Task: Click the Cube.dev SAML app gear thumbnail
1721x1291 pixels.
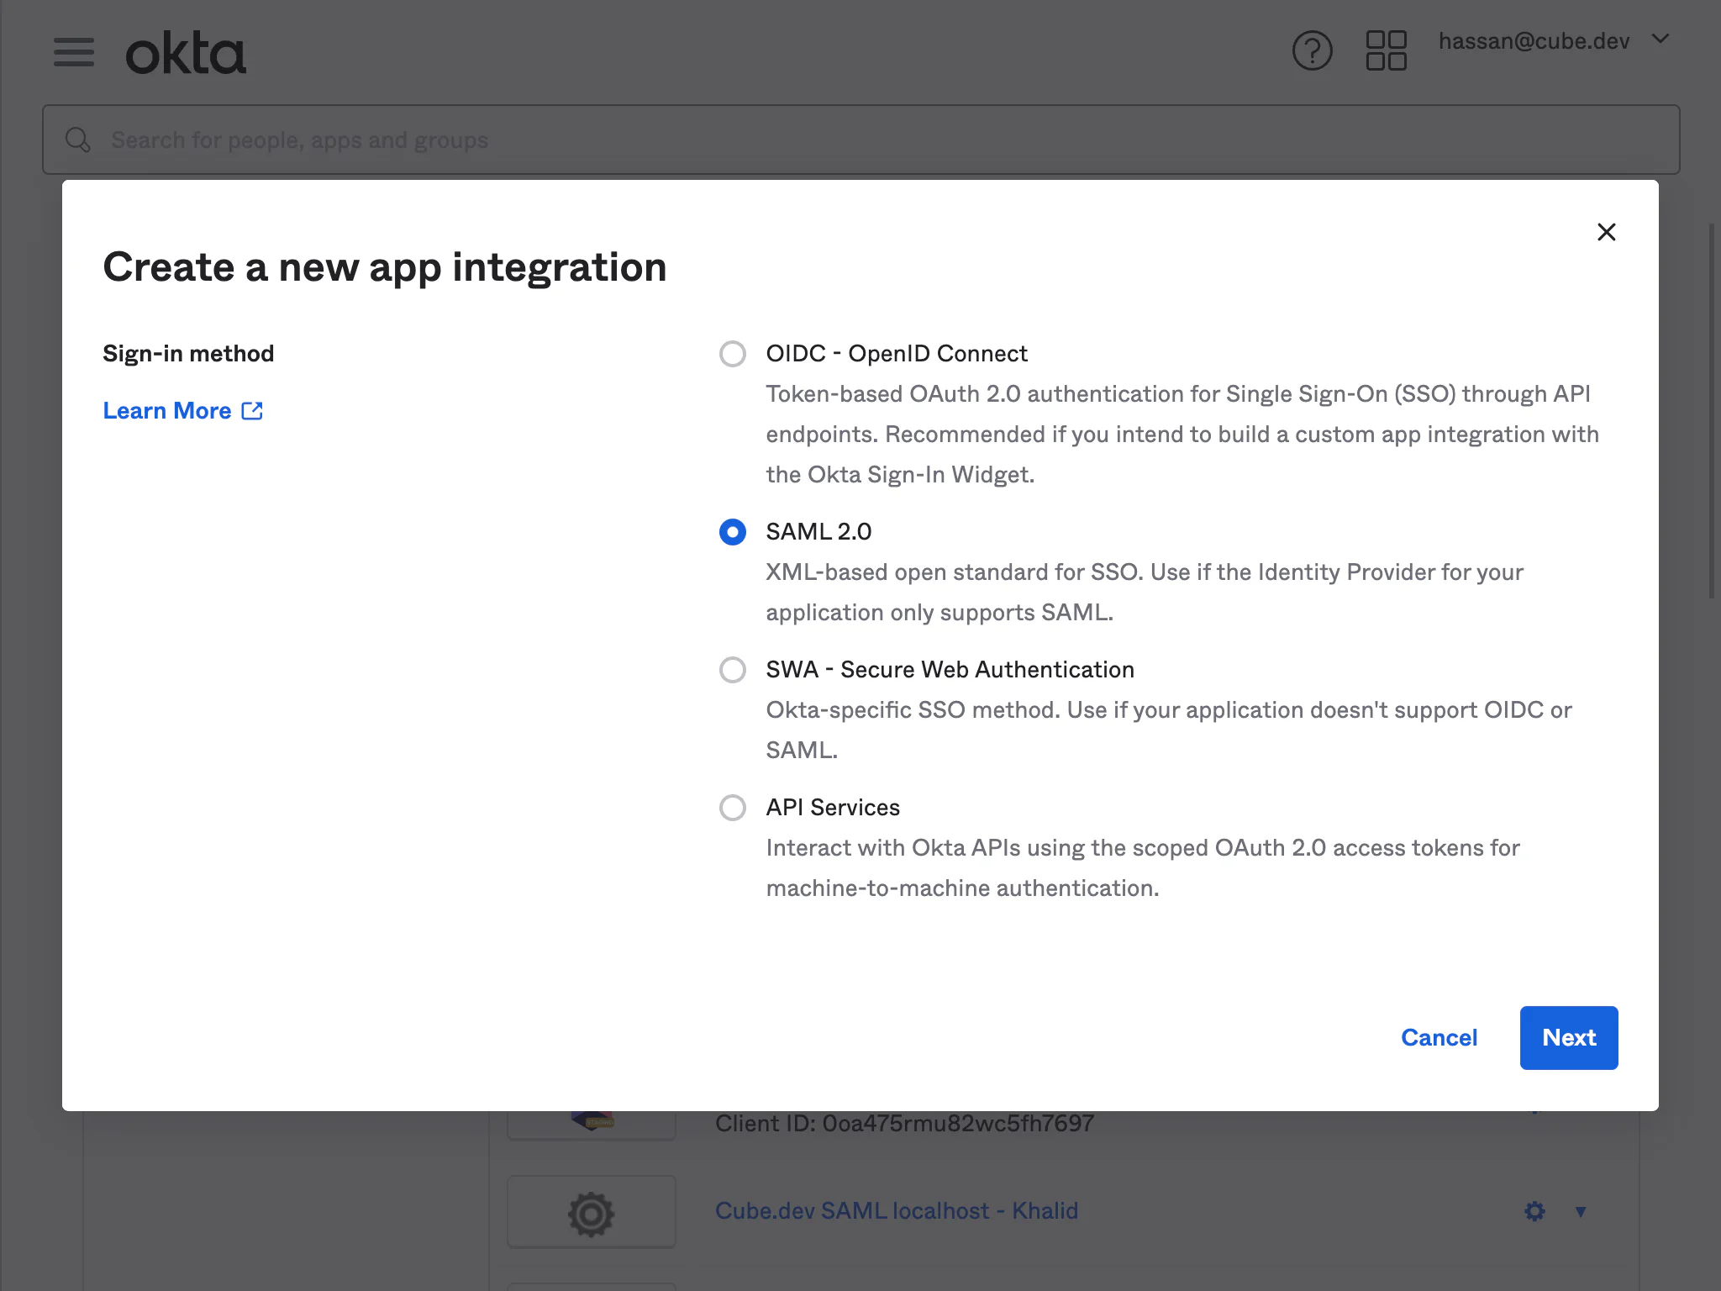Action: pyautogui.click(x=592, y=1213)
